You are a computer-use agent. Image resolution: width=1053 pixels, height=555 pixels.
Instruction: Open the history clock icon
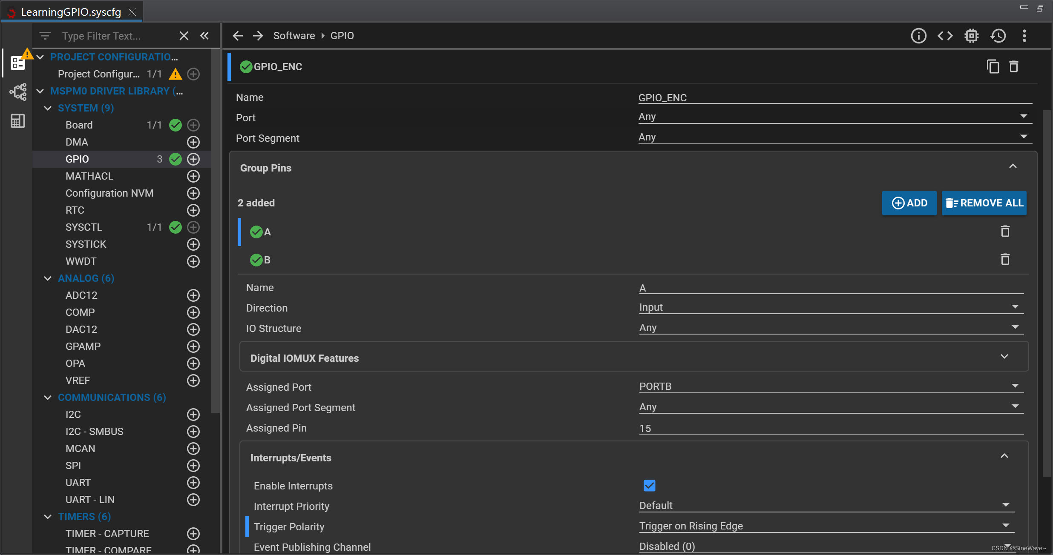998,36
